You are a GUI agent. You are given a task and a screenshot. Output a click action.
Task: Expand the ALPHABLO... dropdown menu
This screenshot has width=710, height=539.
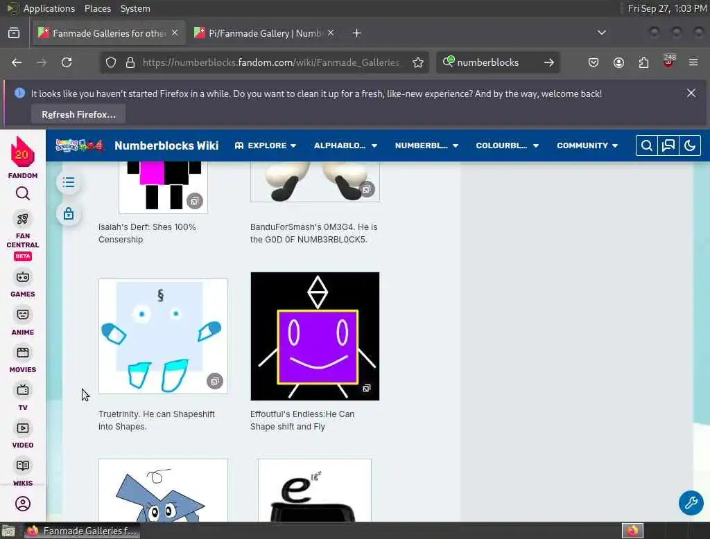pos(345,145)
